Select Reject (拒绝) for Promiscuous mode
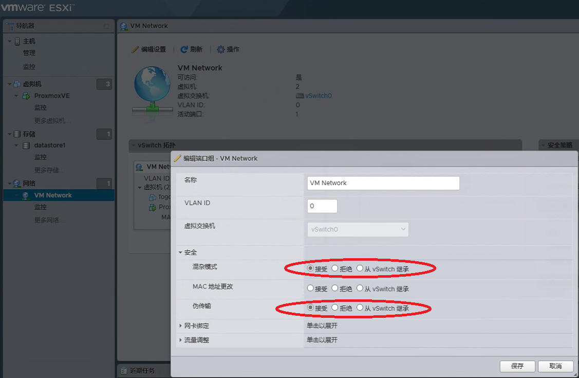This screenshot has width=579, height=378. tap(334, 268)
